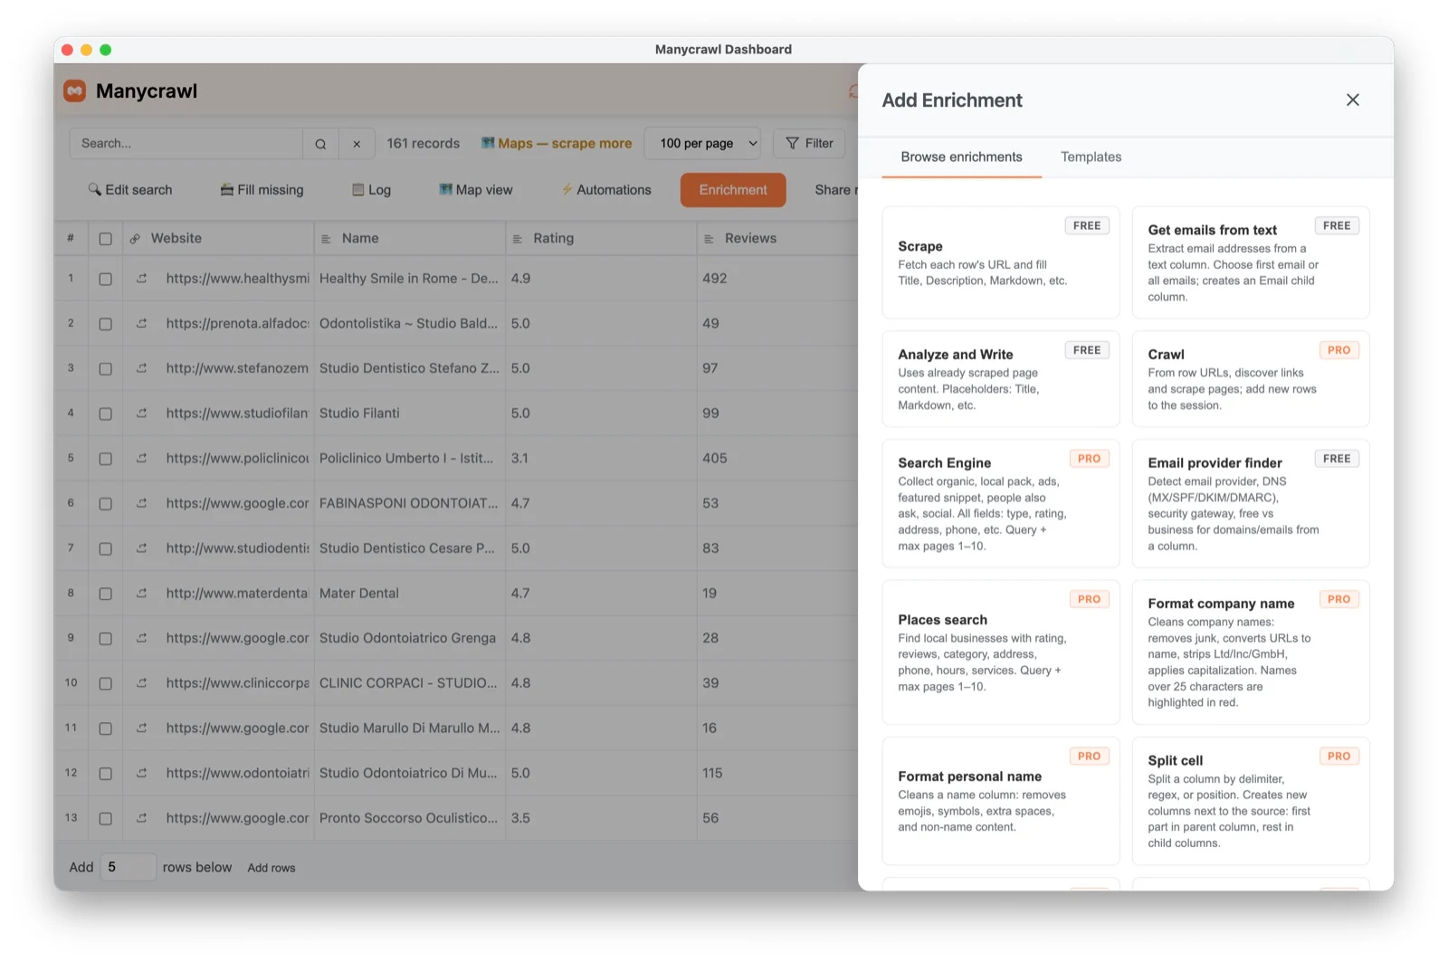Select the Scrape enrichment card
The height and width of the screenshot is (962, 1448).
(x=1001, y=262)
